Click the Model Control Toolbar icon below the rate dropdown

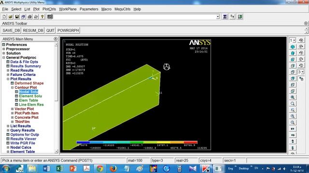click(x=301, y=79)
